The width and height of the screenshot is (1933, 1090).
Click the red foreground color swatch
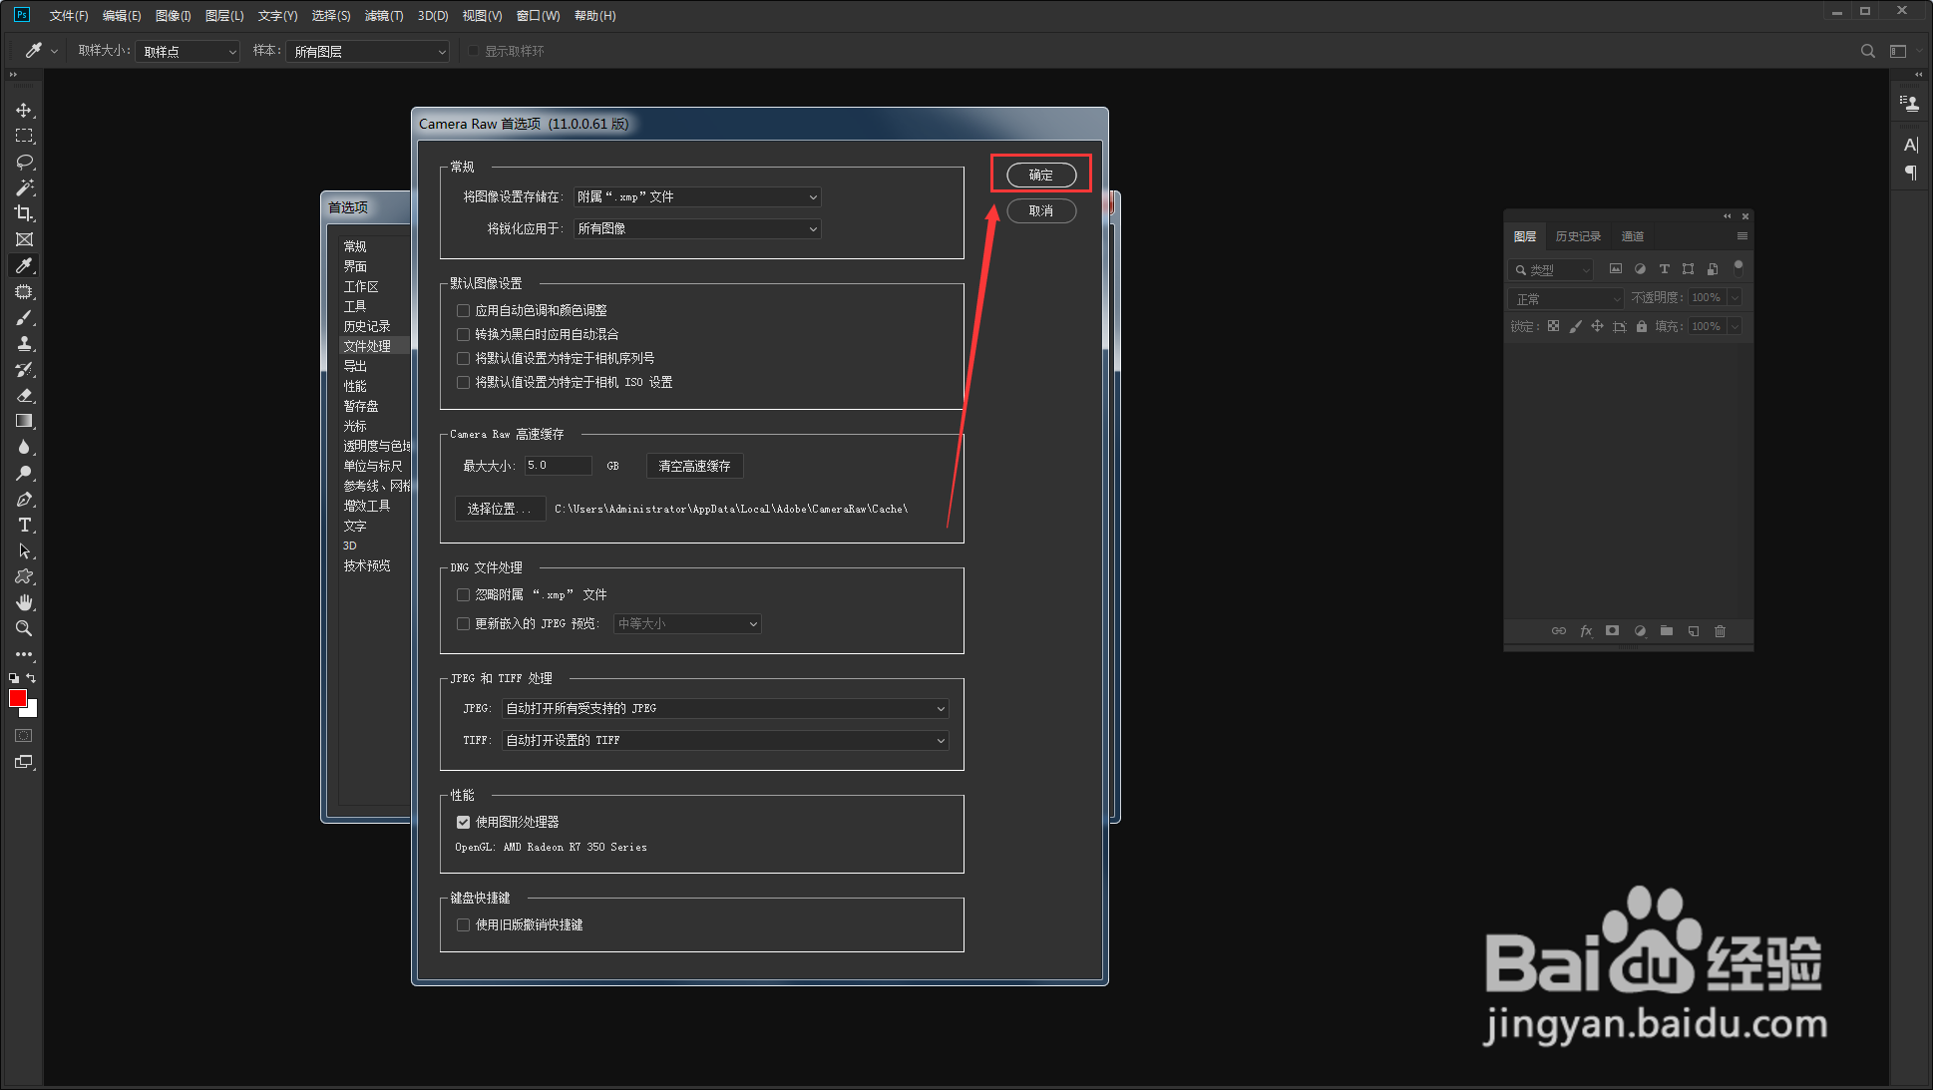tap(17, 699)
